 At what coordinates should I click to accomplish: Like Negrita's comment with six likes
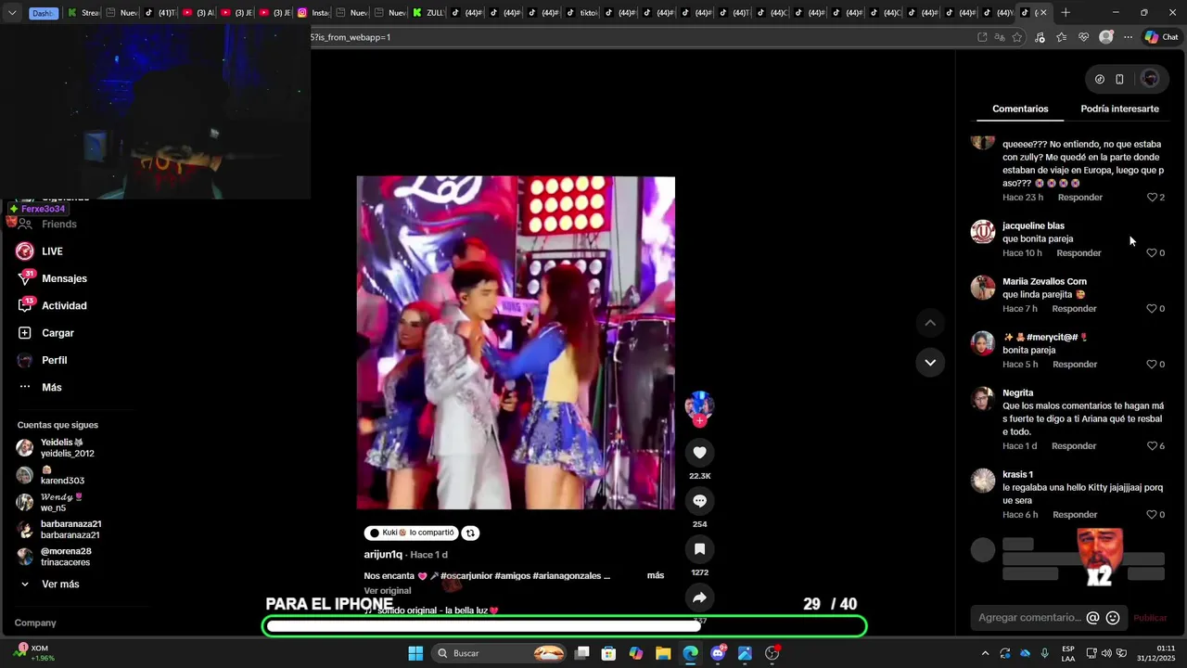[1153, 446]
